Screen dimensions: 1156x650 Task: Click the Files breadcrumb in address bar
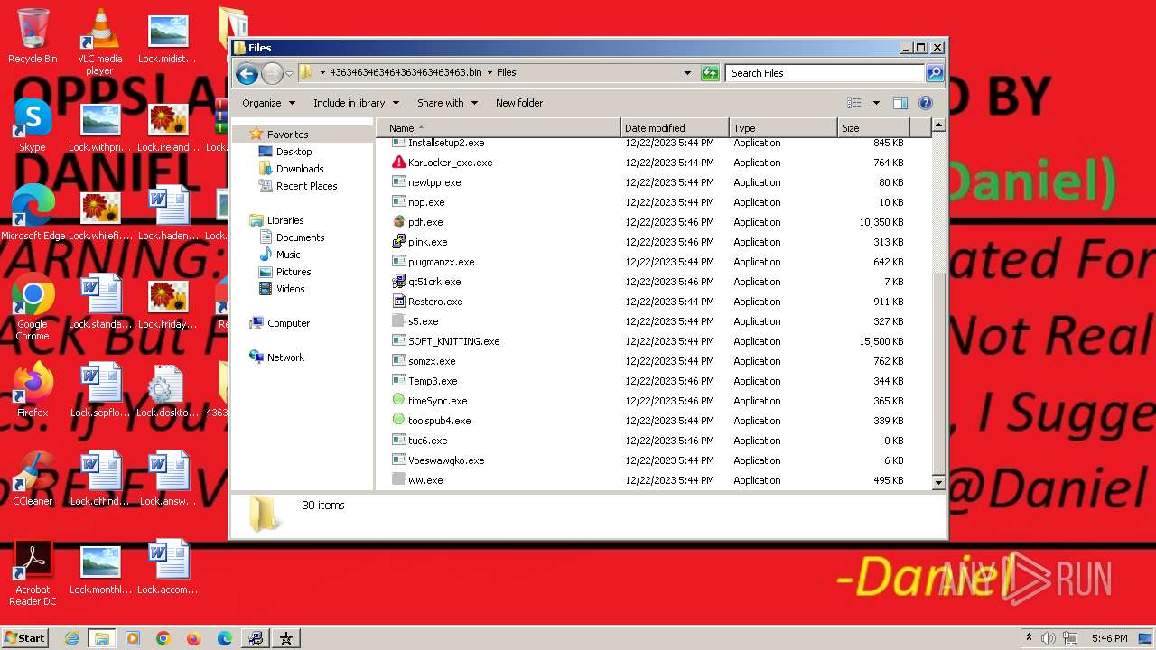(x=507, y=72)
